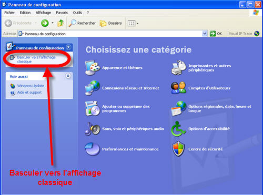Open the Windows Update link

[x=31, y=86]
